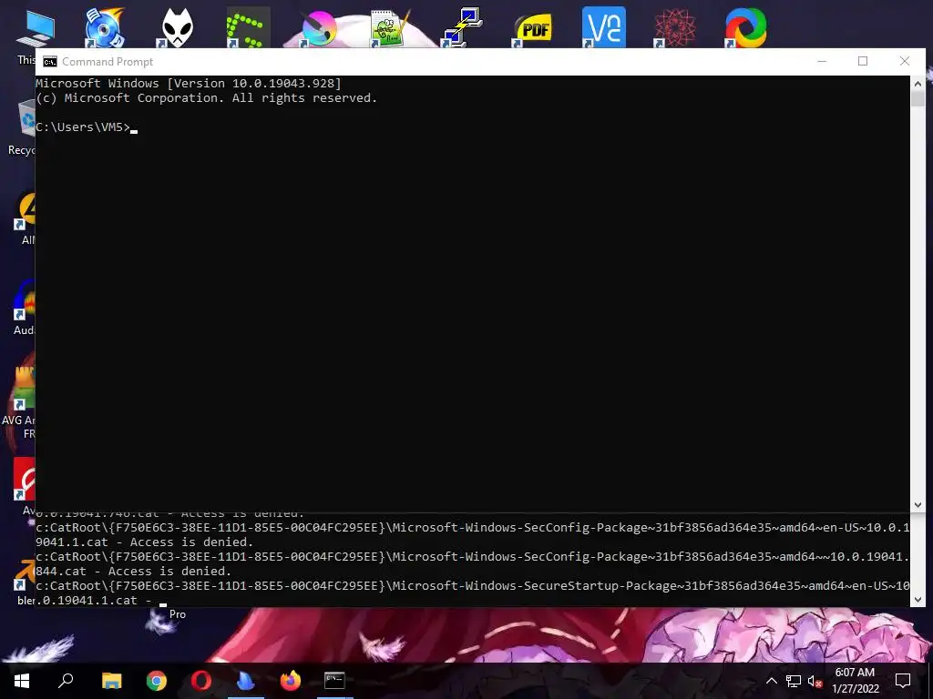The height and width of the screenshot is (699, 933).
Task: Click the Command Prompt title text
Action: point(108,62)
